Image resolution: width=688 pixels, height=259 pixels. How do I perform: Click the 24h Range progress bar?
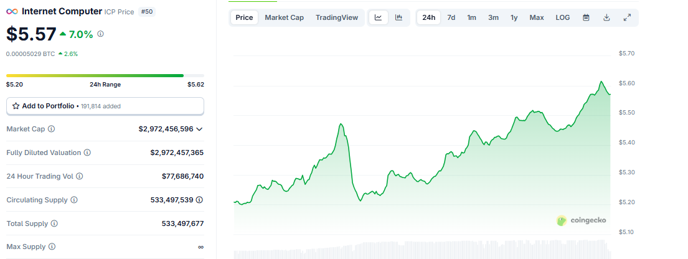pos(105,75)
